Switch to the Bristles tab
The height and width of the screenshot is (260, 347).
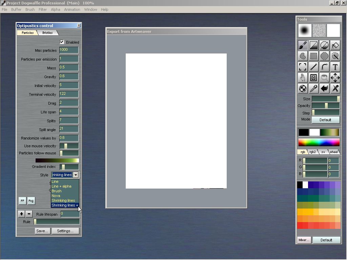47,33
